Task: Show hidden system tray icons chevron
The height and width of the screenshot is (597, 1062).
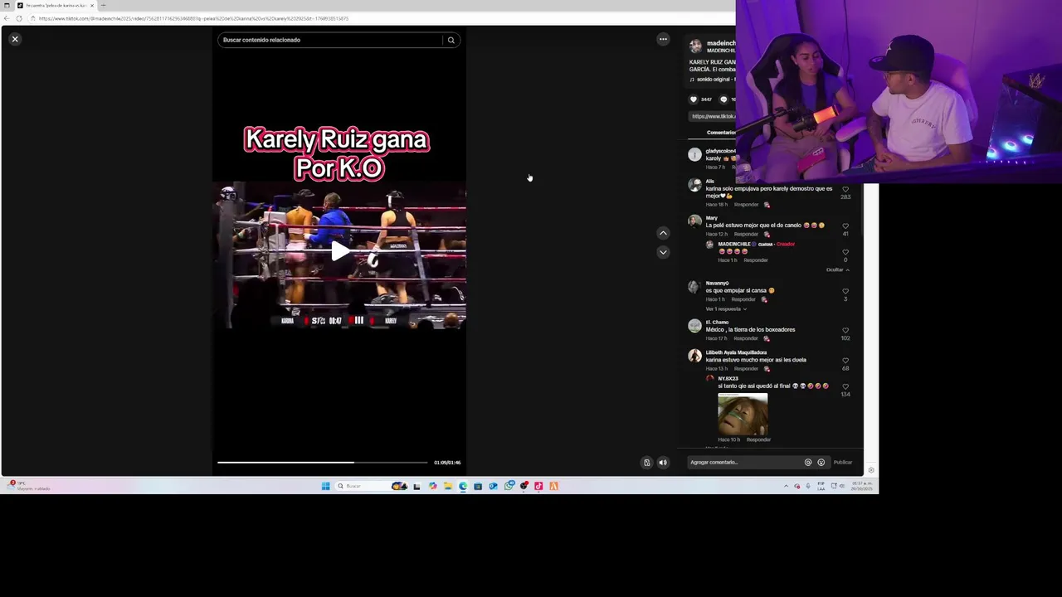Action: 786,486
